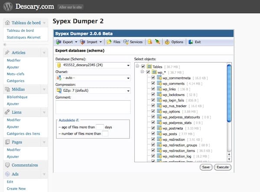Click into the Comment text field

click(93, 106)
